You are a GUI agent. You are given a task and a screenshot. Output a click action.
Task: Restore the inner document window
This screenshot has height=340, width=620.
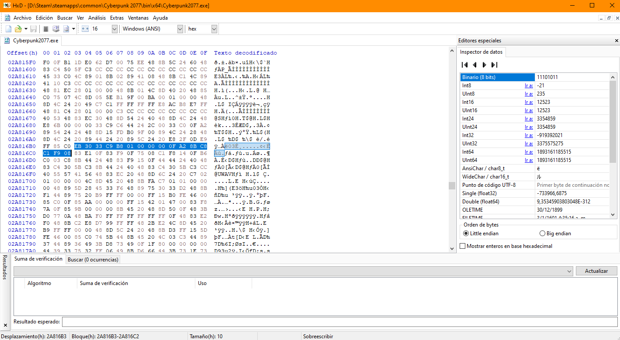[609, 18]
